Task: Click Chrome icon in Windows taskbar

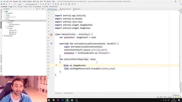Action: pyautogui.click(x=53, y=100)
